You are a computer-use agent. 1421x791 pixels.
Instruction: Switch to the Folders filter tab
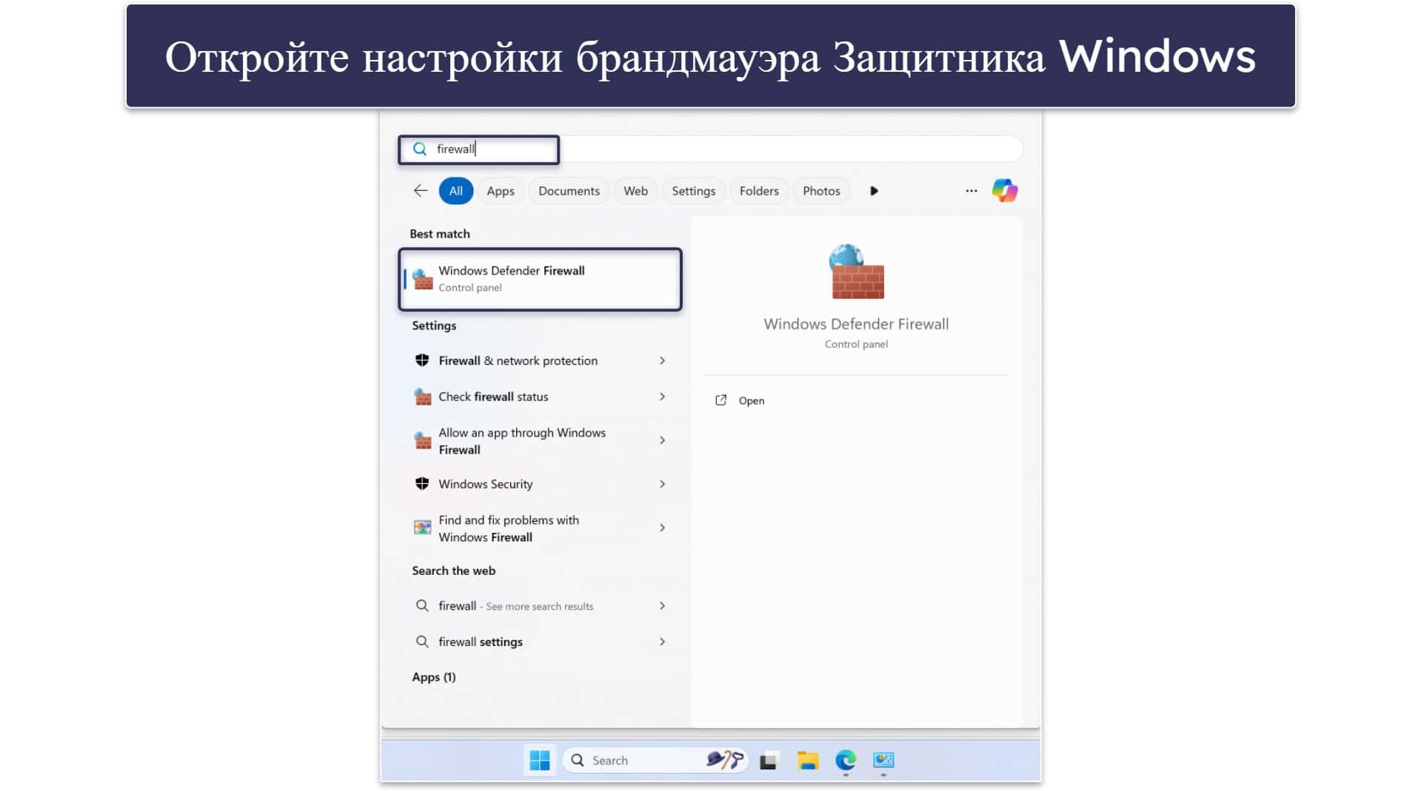click(x=759, y=191)
